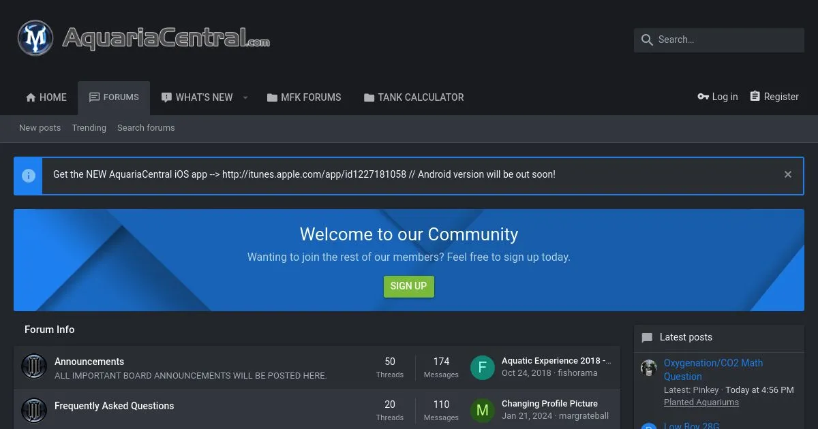Open the Frequently Asked Questions forum
The image size is (818, 429).
pyautogui.click(x=115, y=406)
